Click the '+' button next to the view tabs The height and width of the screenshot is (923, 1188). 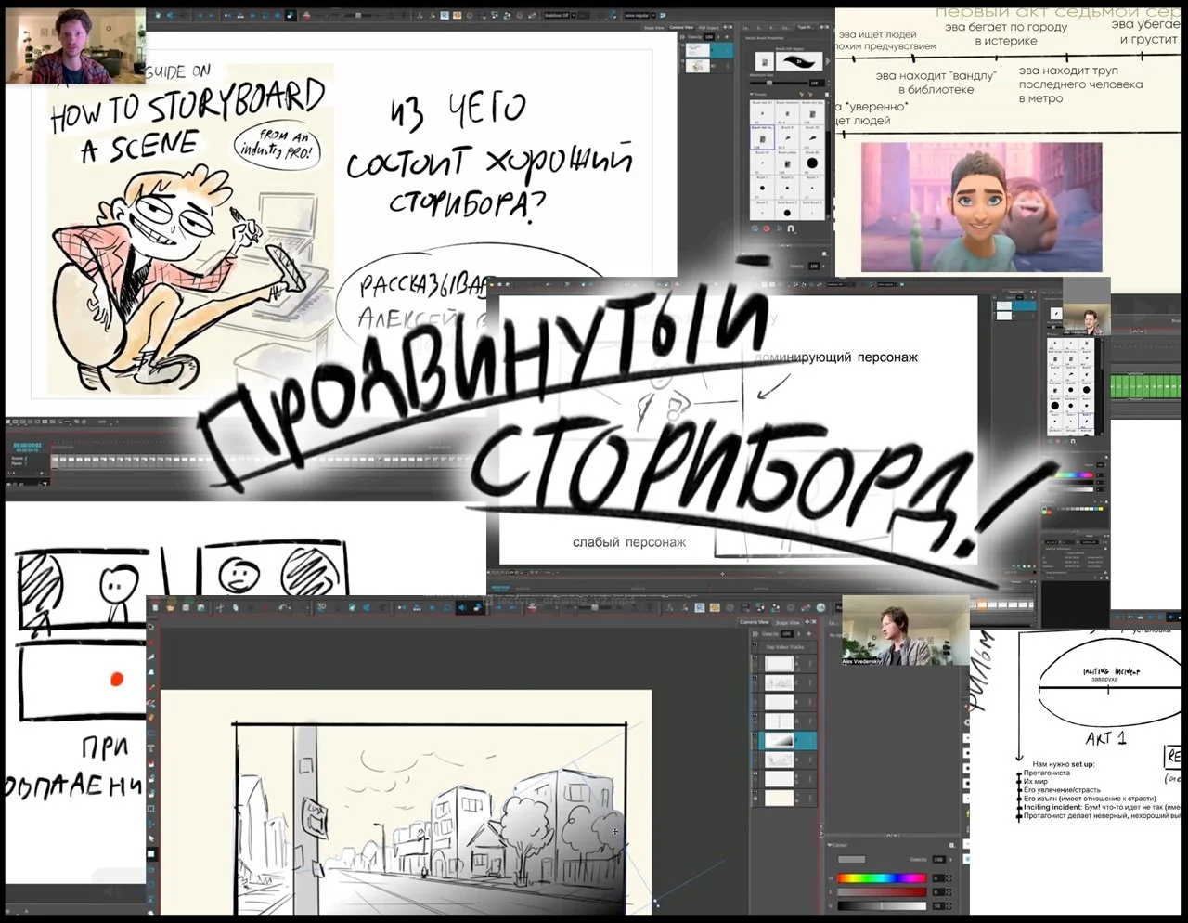[x=725, y=28]
